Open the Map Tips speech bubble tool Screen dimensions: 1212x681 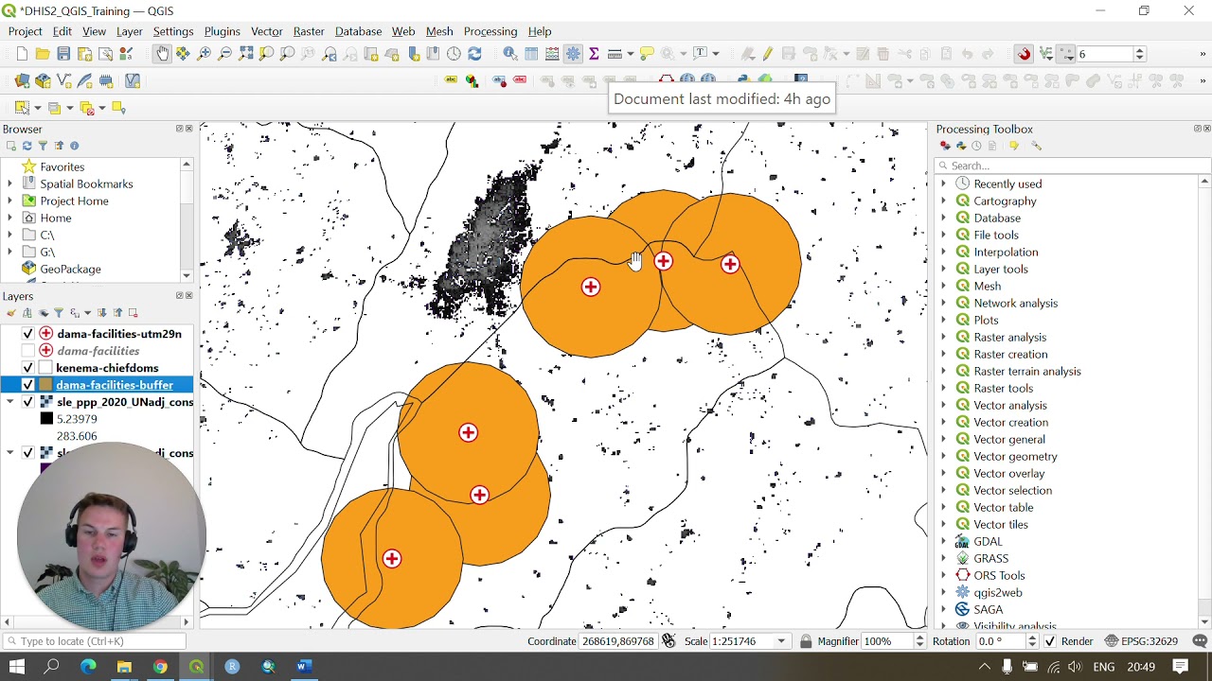647,54
